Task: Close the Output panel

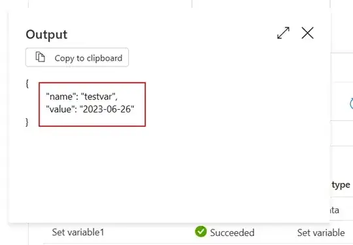Action: coord(307,33)
